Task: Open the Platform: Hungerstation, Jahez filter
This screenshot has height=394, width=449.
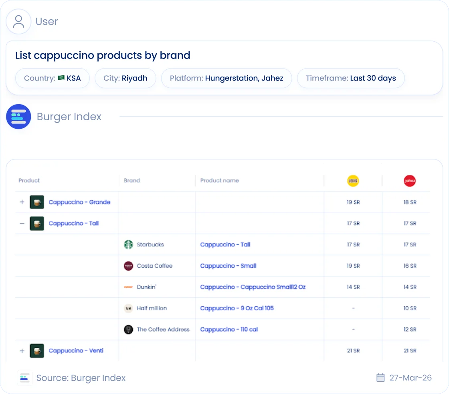Action: (x=227, y=78)
